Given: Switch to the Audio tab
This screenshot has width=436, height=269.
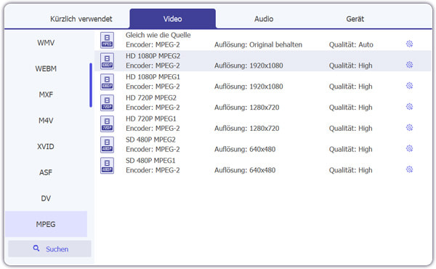Looking at the screenshot, I should point(264,19).
